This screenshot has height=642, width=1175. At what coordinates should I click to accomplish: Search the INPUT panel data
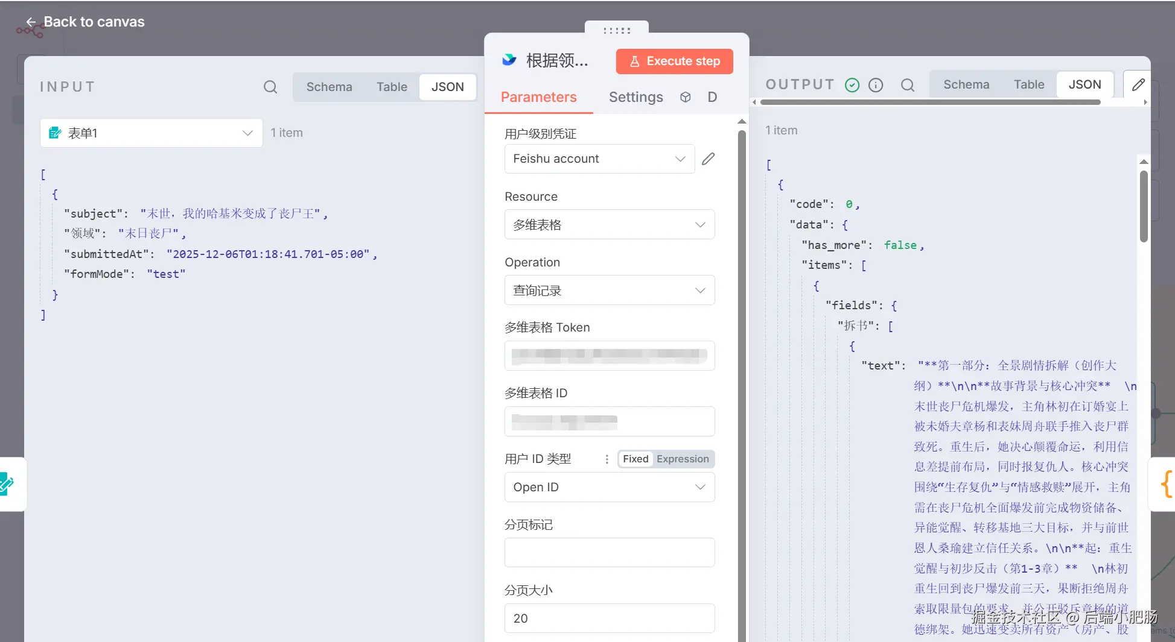[x=270, y=87]
